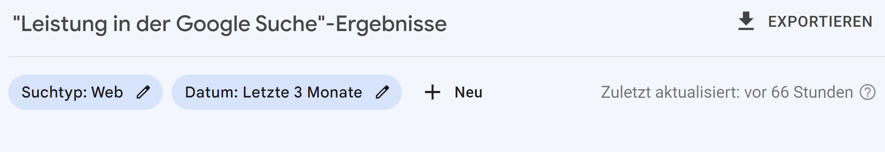Image resolution: width=885 pixels, height=152 pixels.
Task: Click the word "Datum" in the date chip
Action: click(x=210, y=93)
